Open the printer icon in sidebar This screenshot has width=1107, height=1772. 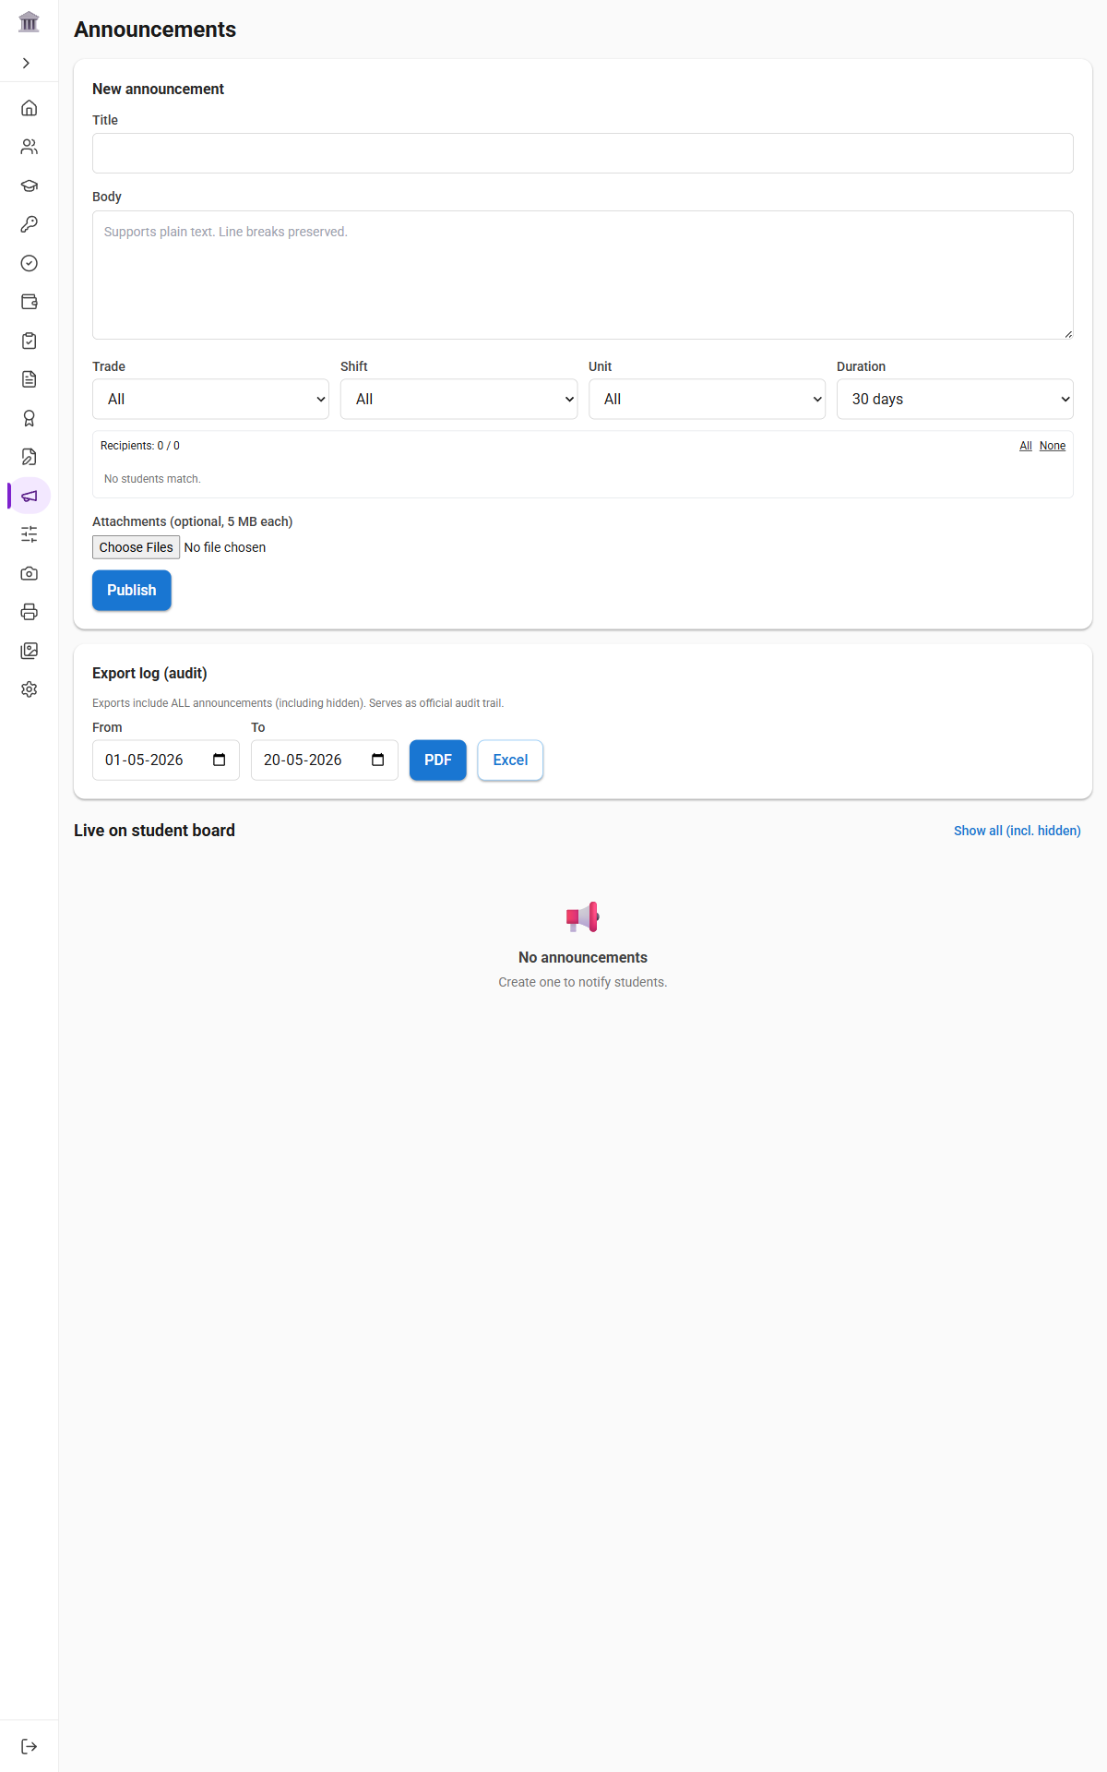pos(30,612)
